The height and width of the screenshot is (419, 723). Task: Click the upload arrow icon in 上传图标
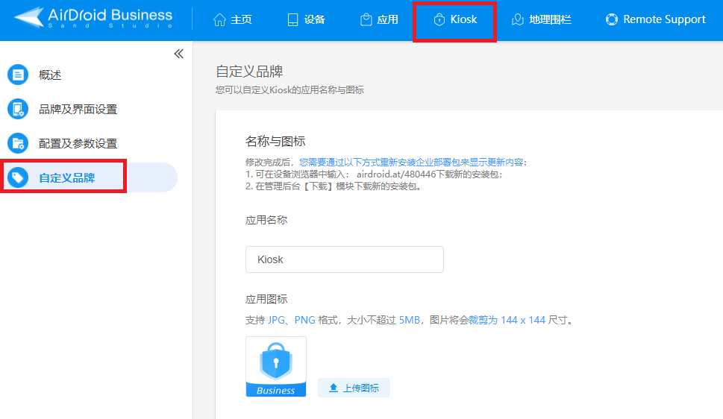[x=334, y=388]
